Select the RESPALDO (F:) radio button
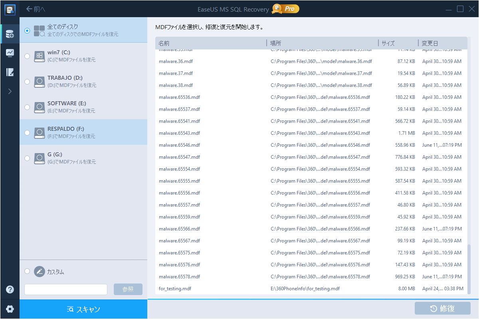The width and height of the screenshot is (479, 319). (x=27, y=132)
